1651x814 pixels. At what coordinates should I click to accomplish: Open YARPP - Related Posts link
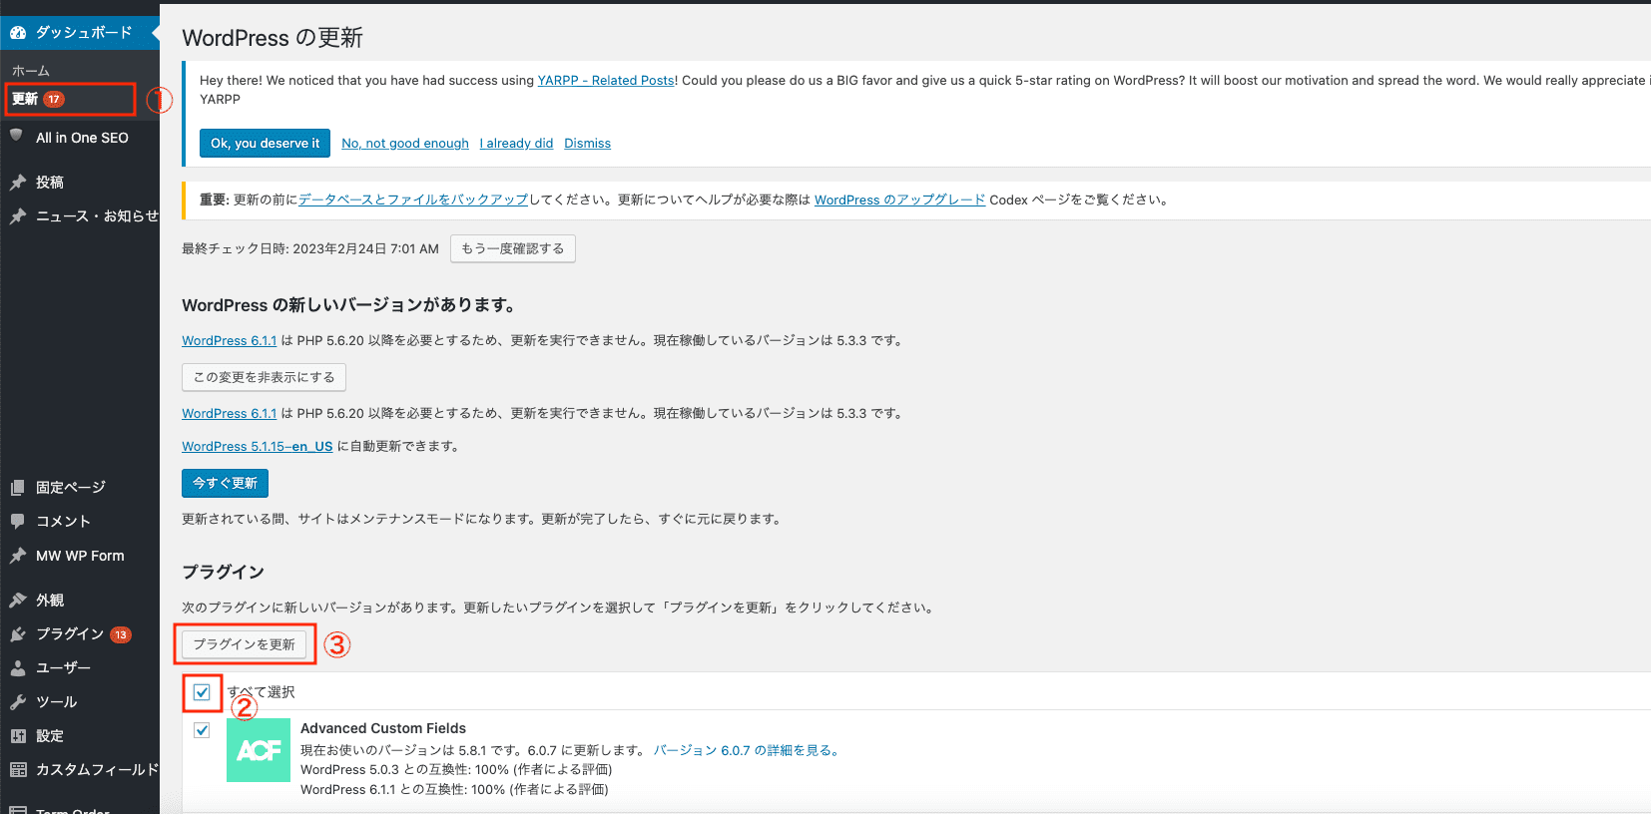(606, 81)
